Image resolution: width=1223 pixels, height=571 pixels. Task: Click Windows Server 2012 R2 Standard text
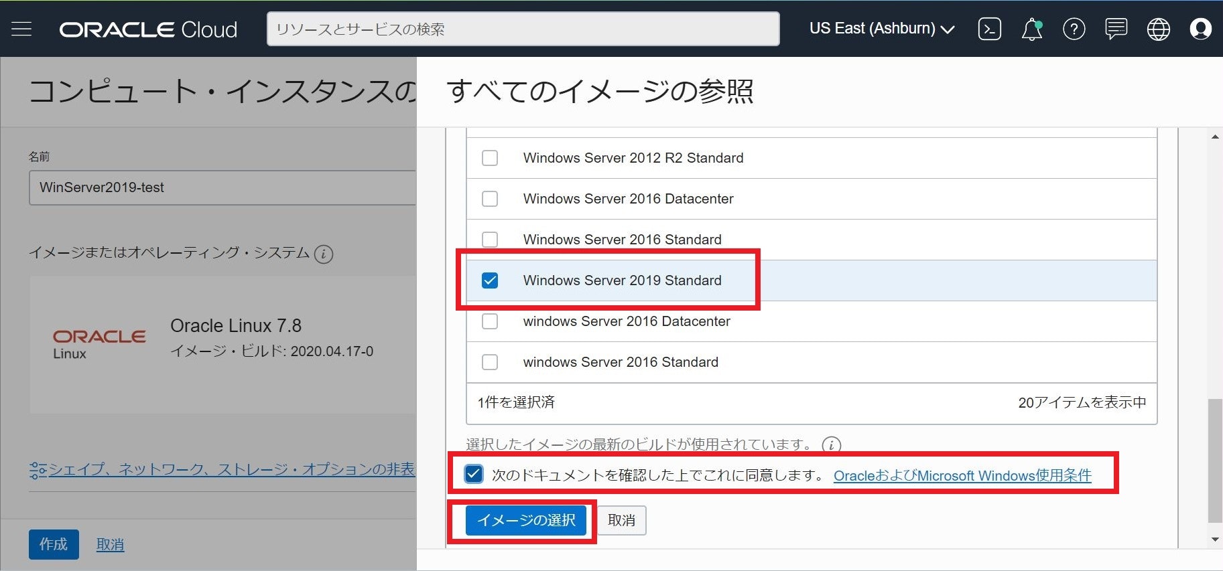click(633, 158)
